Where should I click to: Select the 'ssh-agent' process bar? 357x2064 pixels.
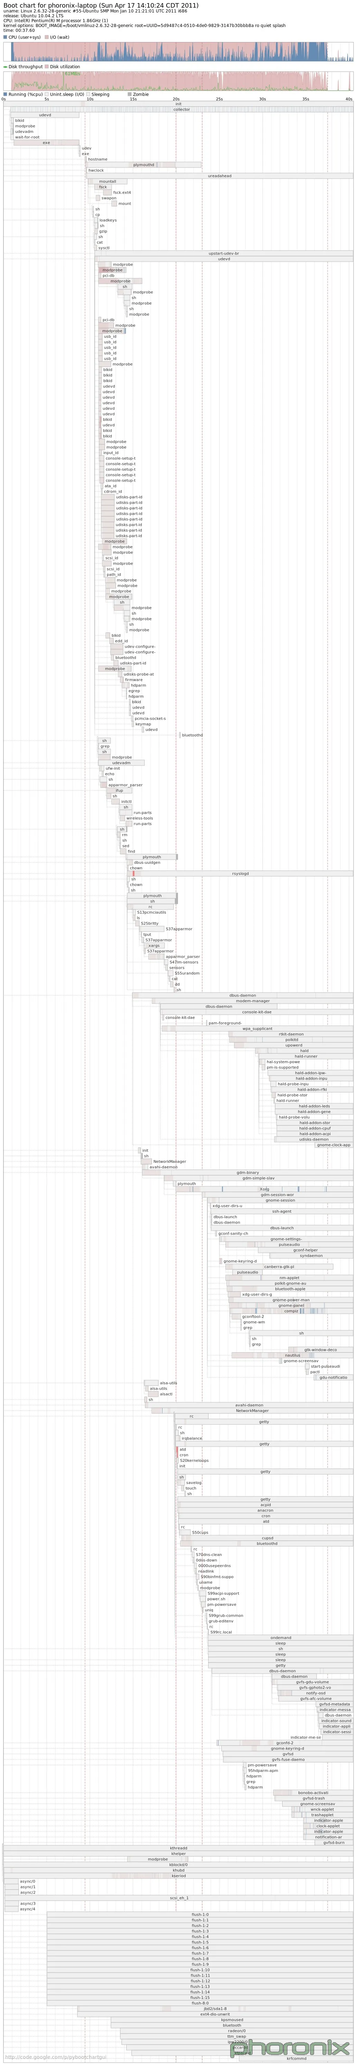click(282, 1212)
